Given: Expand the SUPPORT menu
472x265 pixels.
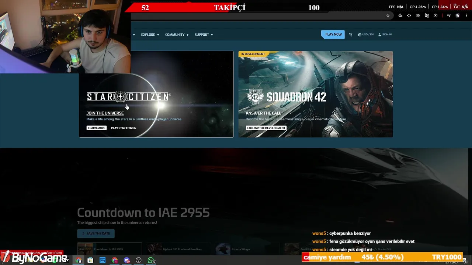Looking at the screenshot, I should 204,35.
